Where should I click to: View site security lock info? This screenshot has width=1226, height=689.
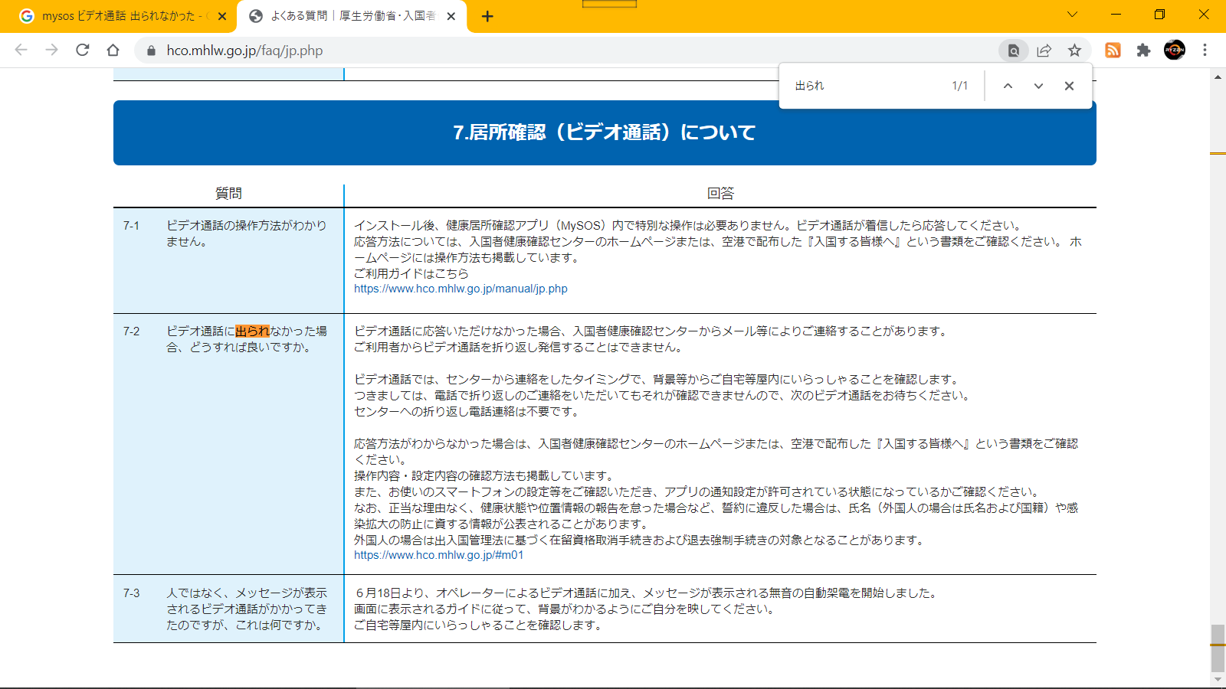pyautogui.click(x=151, y=51)
